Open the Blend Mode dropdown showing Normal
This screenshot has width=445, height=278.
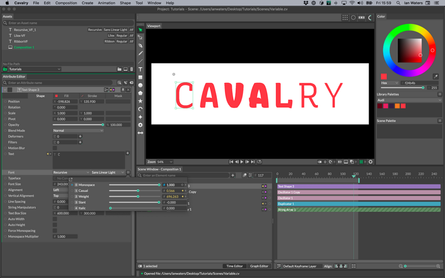[77, 130]
